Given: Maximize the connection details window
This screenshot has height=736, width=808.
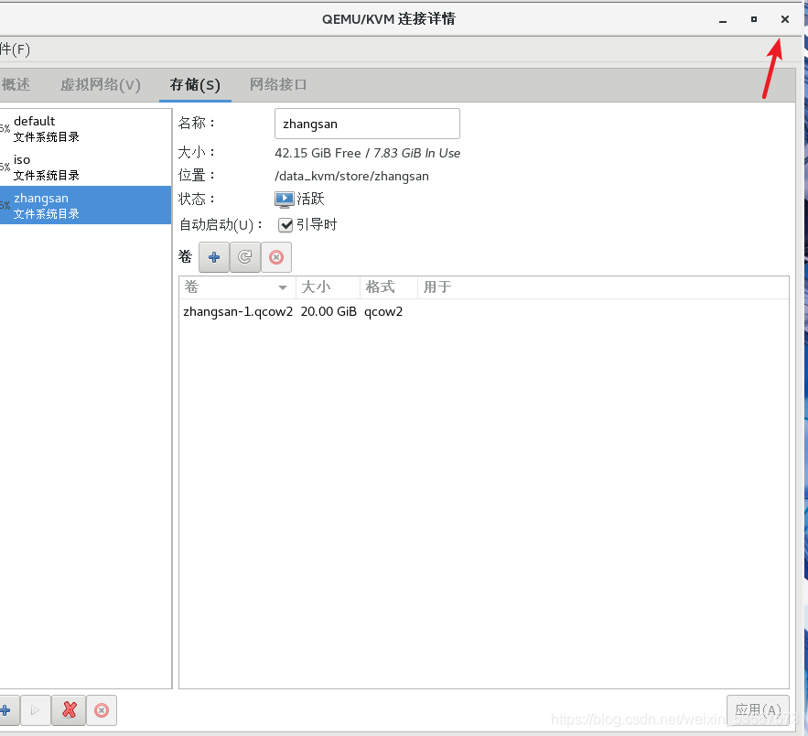Looking at the screenshot, I should pos(753,19).
